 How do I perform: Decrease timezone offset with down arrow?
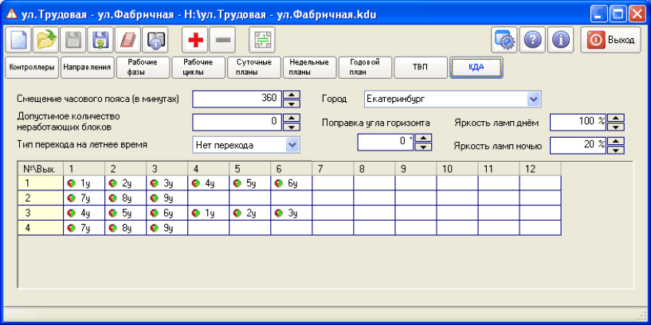[x=291, y=104]
